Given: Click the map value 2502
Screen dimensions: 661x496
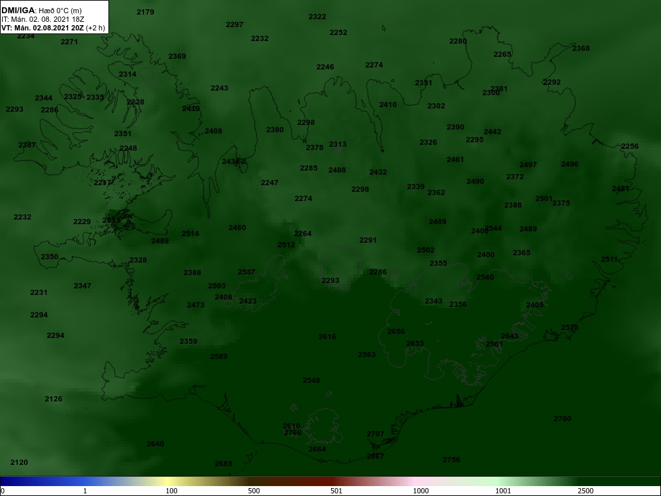Looking at the screenshot, I should point(426,251).
